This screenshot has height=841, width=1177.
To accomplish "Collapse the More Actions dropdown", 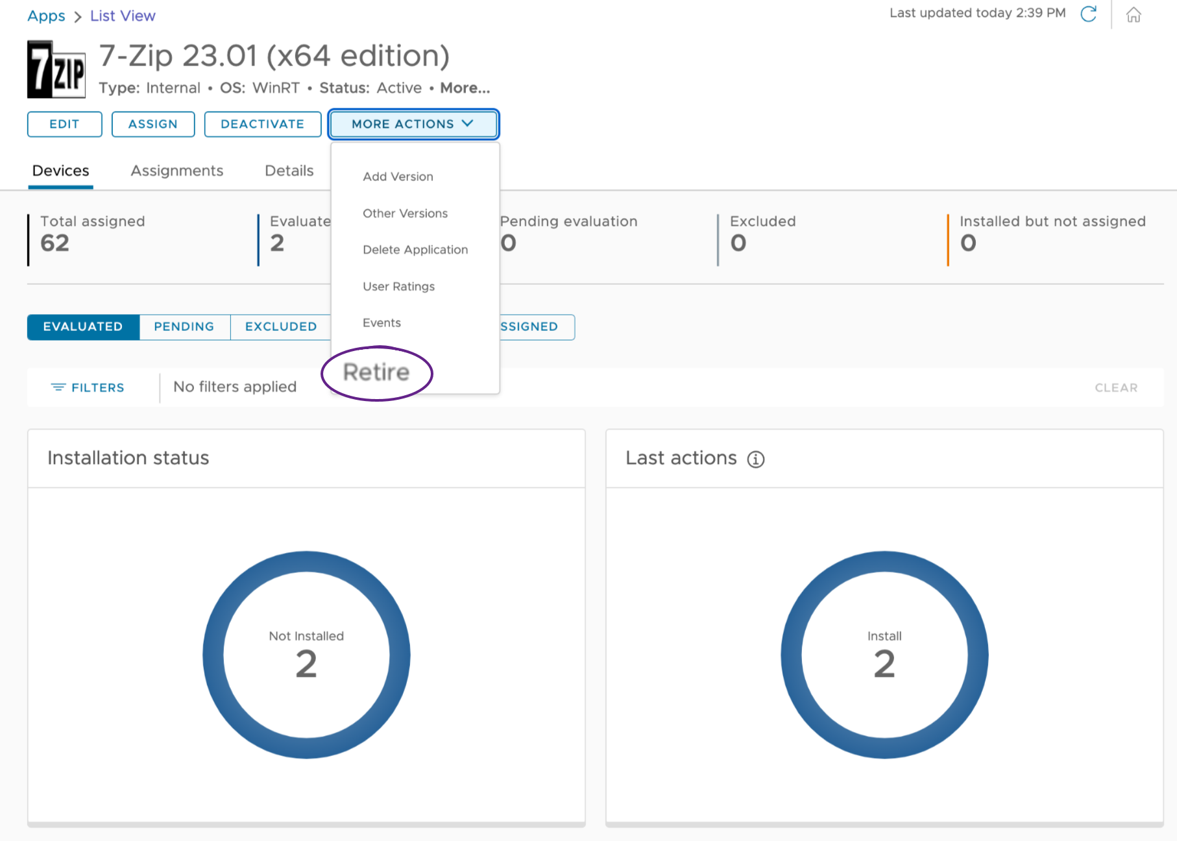I will pyautogui.click(x=413, y=124).
